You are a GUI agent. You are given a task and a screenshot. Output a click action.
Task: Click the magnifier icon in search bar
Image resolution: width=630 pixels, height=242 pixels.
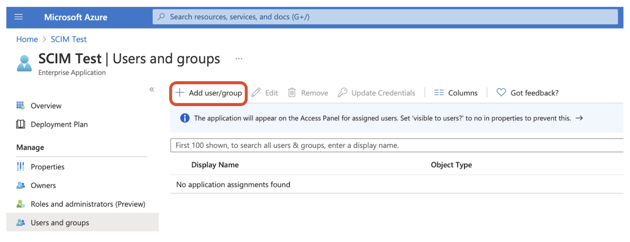click(161, 17)
